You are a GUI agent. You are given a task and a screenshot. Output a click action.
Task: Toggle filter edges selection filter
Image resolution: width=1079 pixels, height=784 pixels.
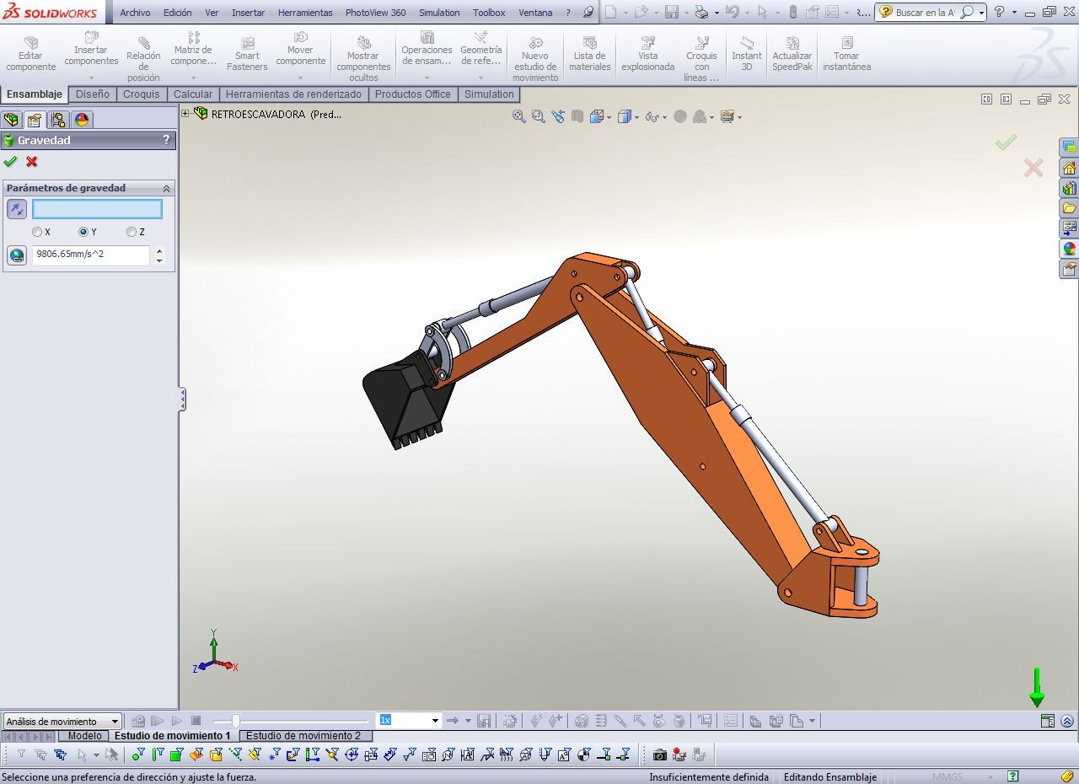click(x=158, y=754)
